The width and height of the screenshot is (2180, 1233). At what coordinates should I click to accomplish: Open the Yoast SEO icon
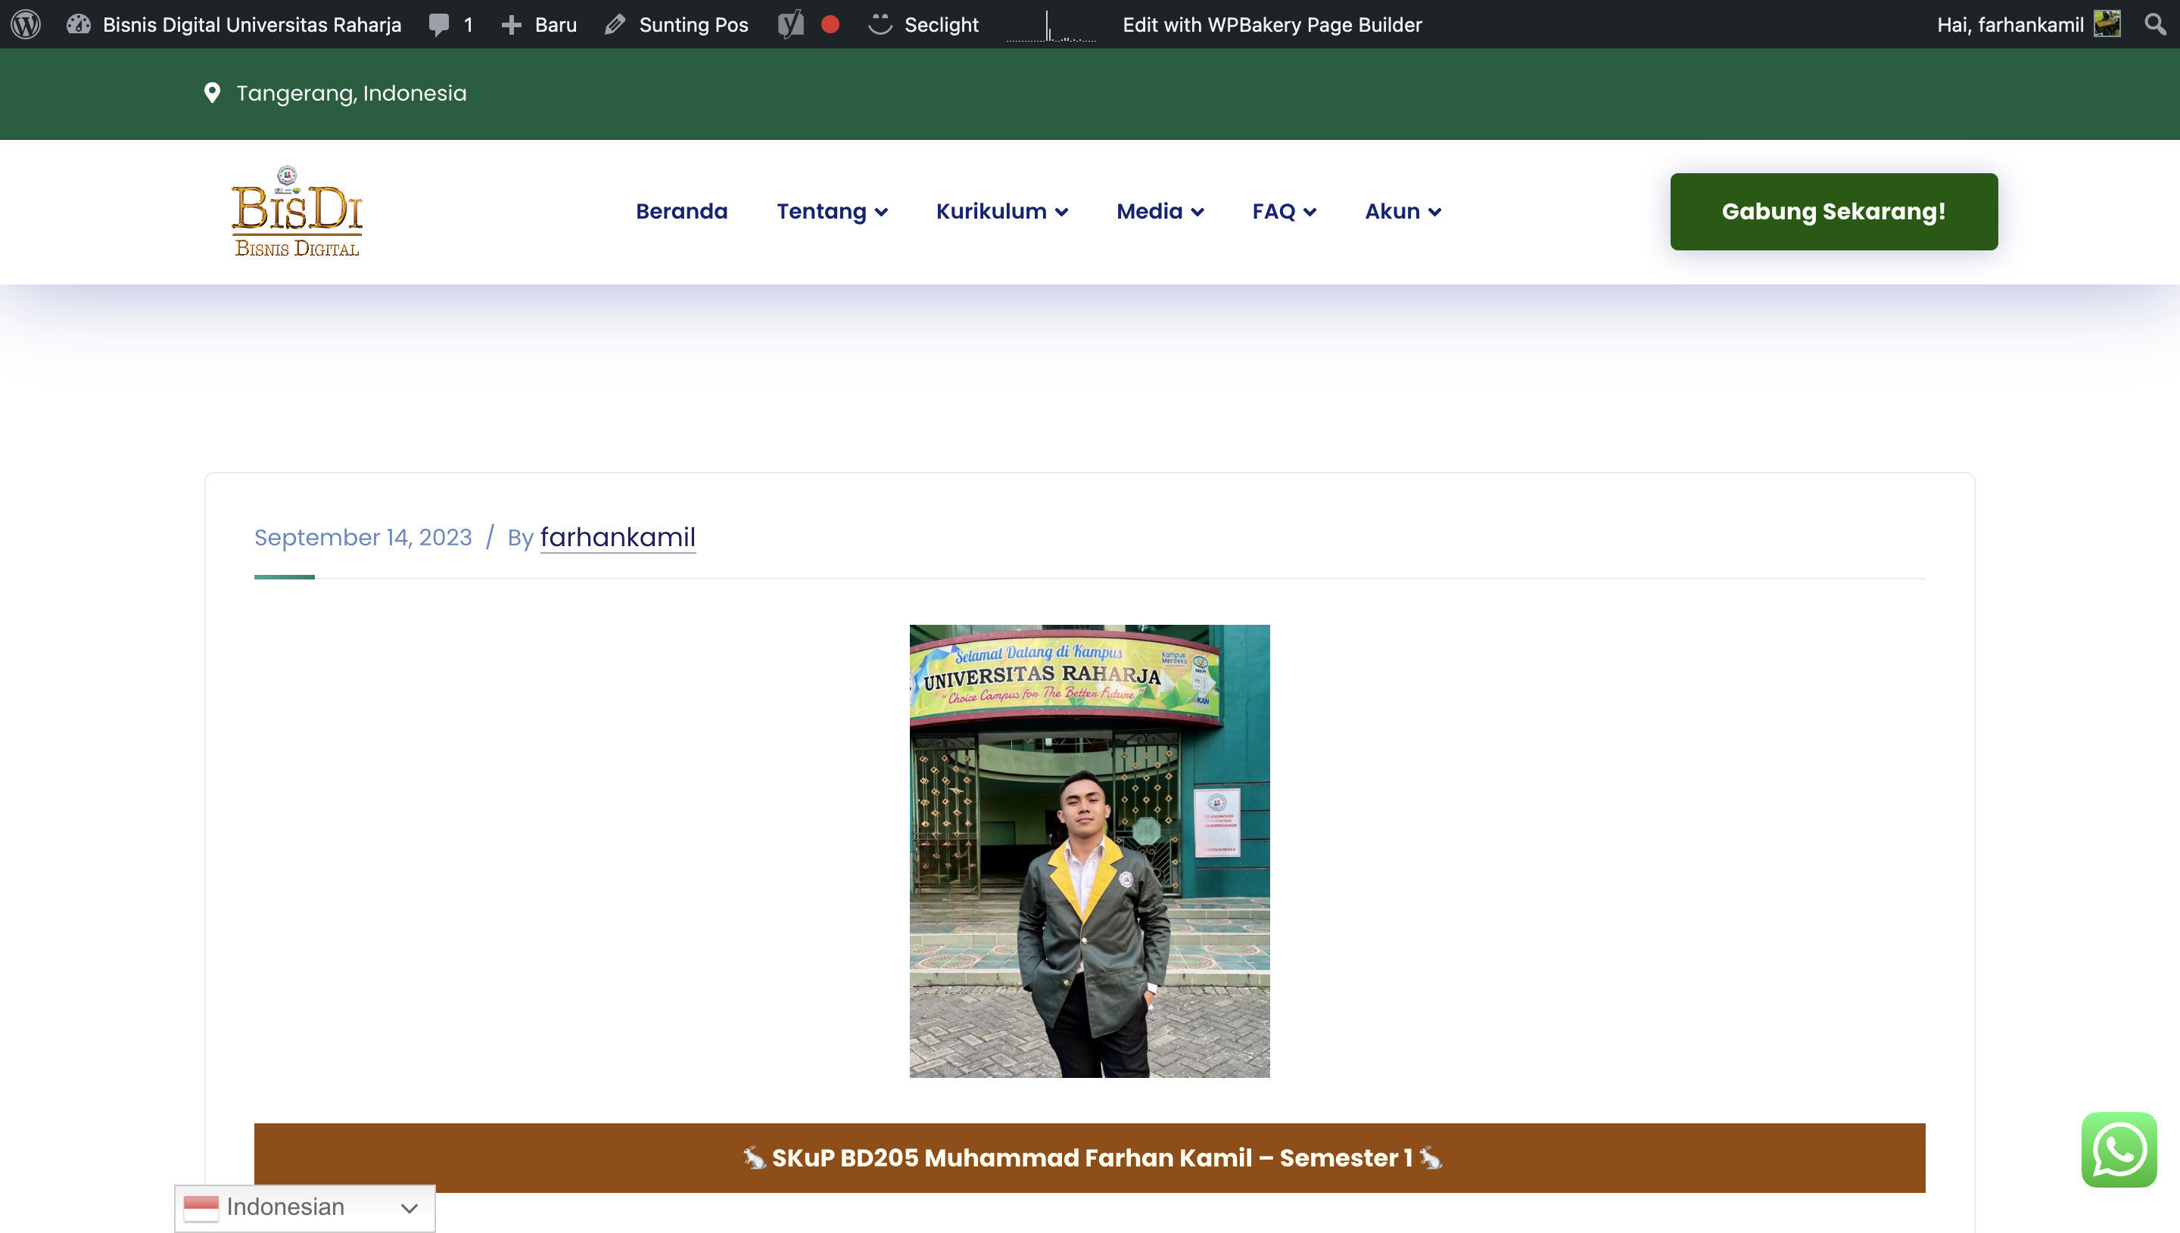pyautogui.click(x=790, y=24)
